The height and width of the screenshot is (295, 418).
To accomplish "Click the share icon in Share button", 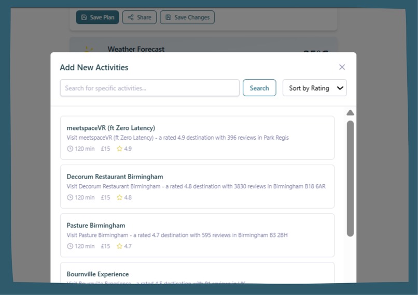I will click(x=131, y=17).
